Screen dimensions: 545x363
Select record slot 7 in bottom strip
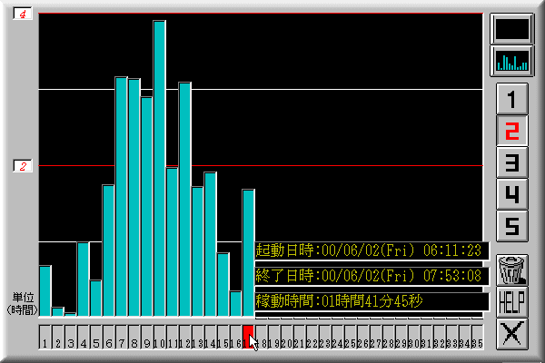(x=122, y=337)
